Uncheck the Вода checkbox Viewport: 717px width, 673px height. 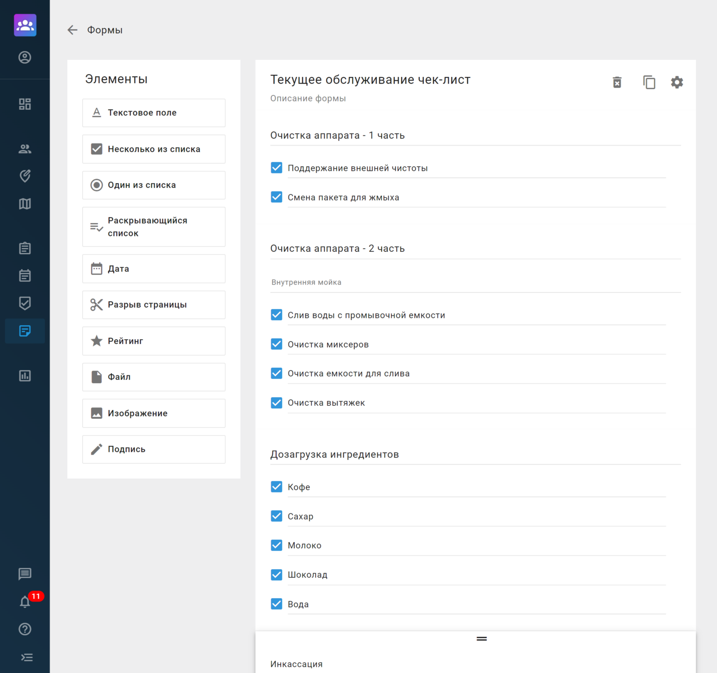(276, 604)
